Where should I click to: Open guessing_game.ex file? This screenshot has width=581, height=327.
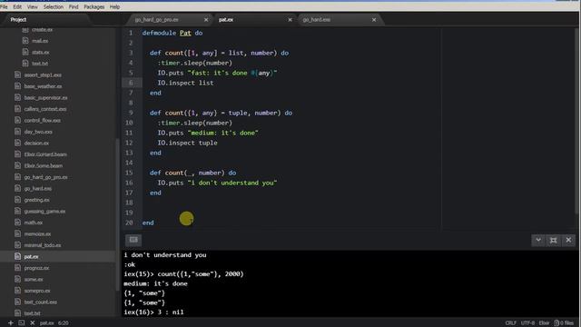point(44,211)
